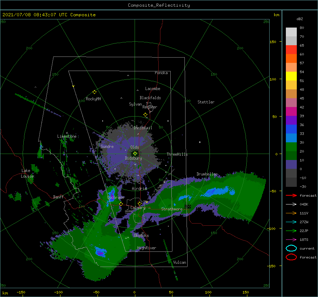This screenshot has height=297, width=318.
Task: Click the -30 dBZ scale value
Action: pos(303,186)
